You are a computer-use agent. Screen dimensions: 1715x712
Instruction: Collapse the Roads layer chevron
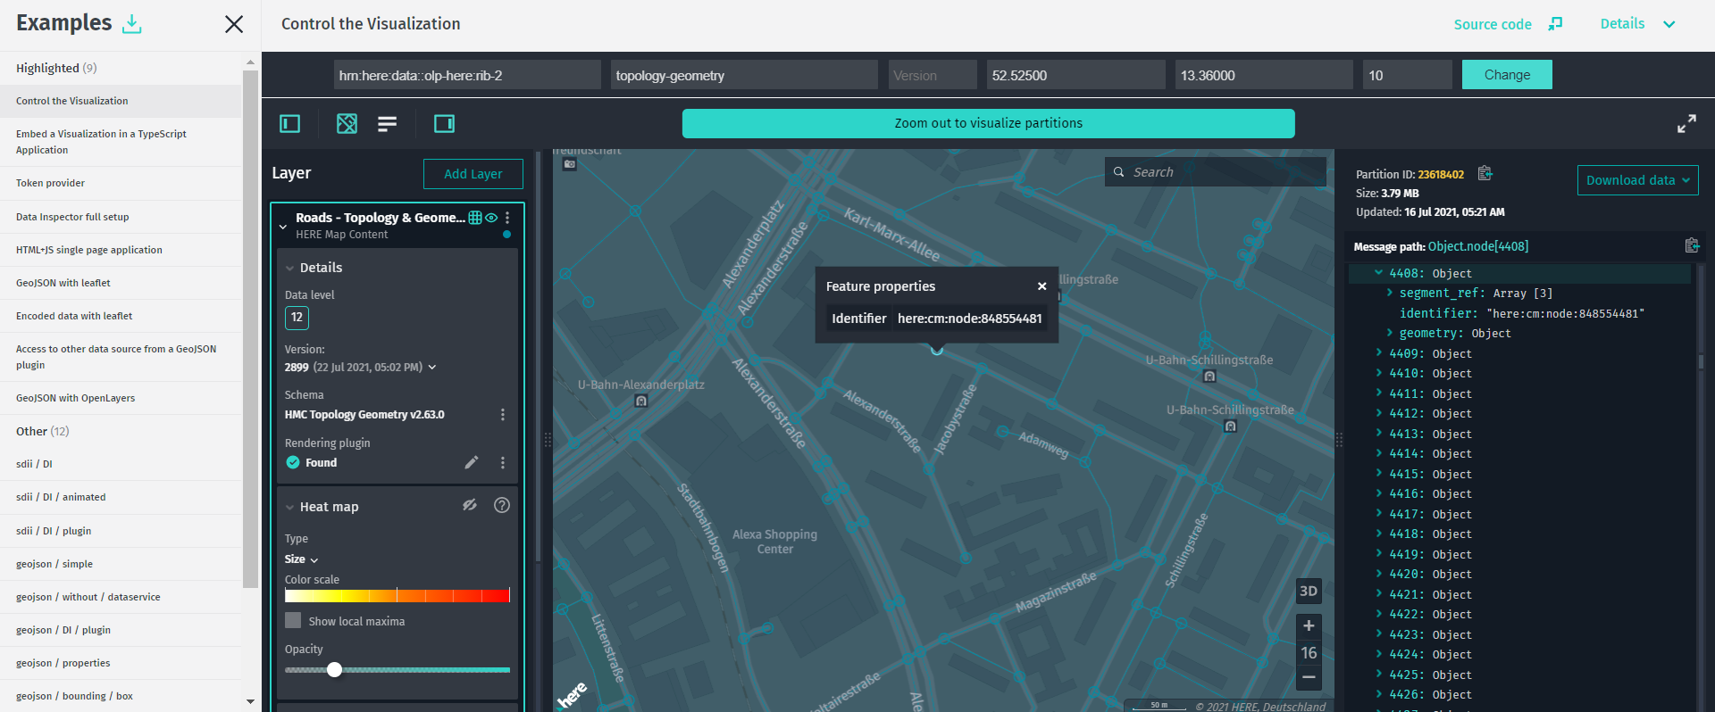click(x=283, y=227)
